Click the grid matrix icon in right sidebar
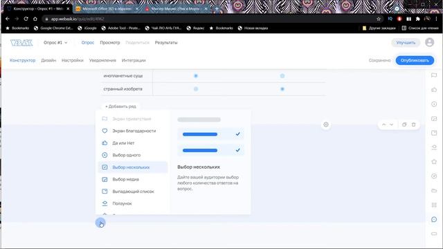The height and width of the screenshot is (249, 443). pyautogui.click(x=434, y=205)
